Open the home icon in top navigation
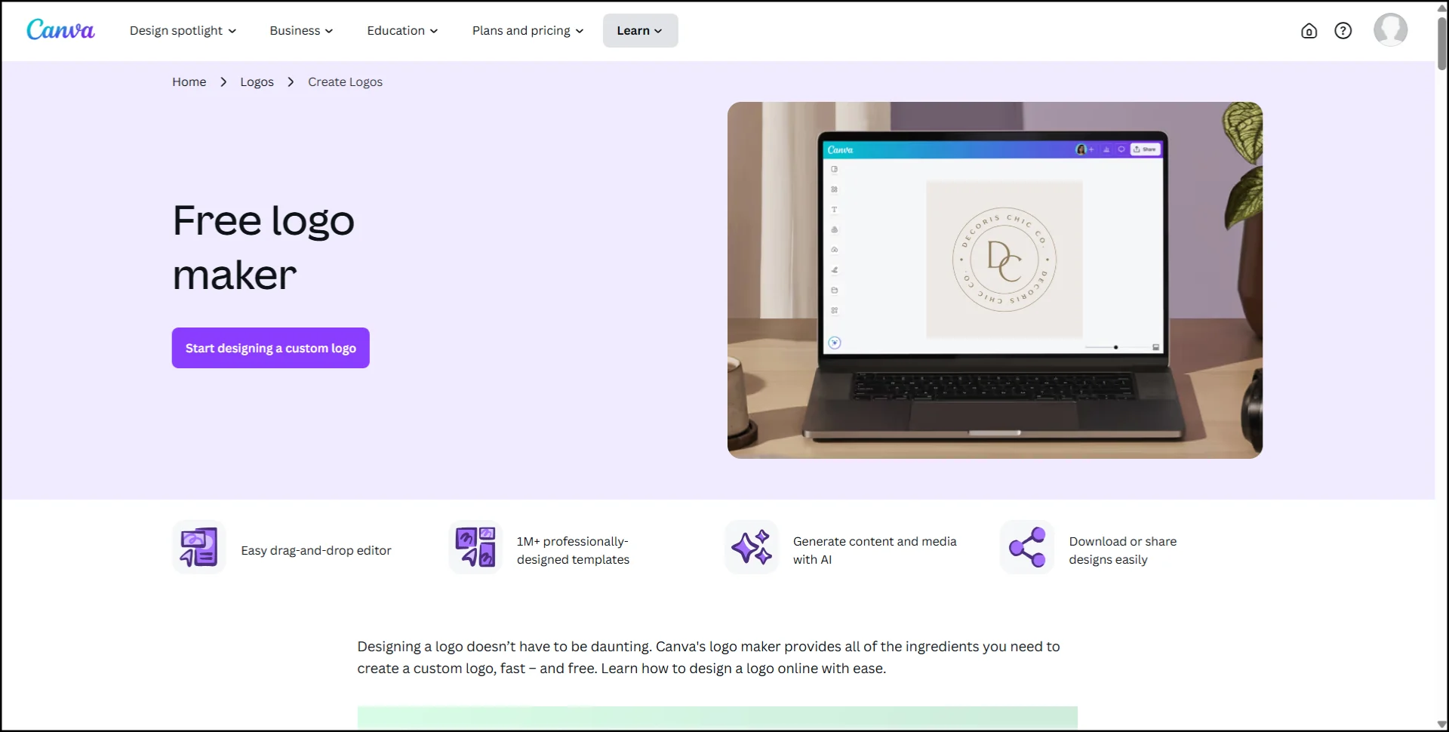 (x=1309, y=31)
